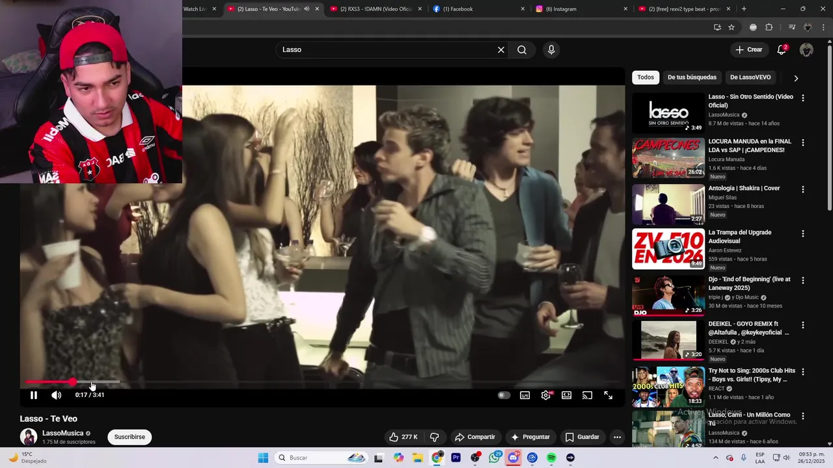The height and width of the screenshot is (468, 833).
Task: Save the video with Guardar
Action: tap(582, 437)
